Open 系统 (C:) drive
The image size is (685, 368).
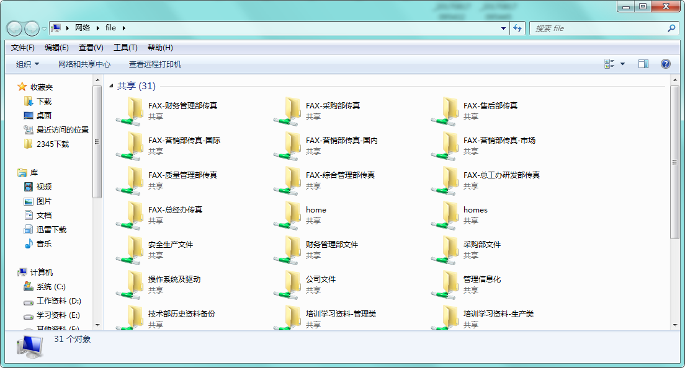(51, 286)
